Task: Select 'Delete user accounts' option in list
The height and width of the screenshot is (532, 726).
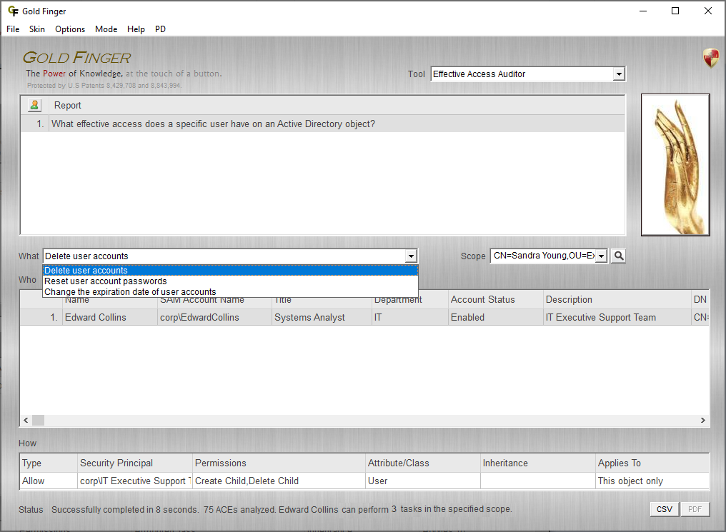Action: tap(230, 270)
